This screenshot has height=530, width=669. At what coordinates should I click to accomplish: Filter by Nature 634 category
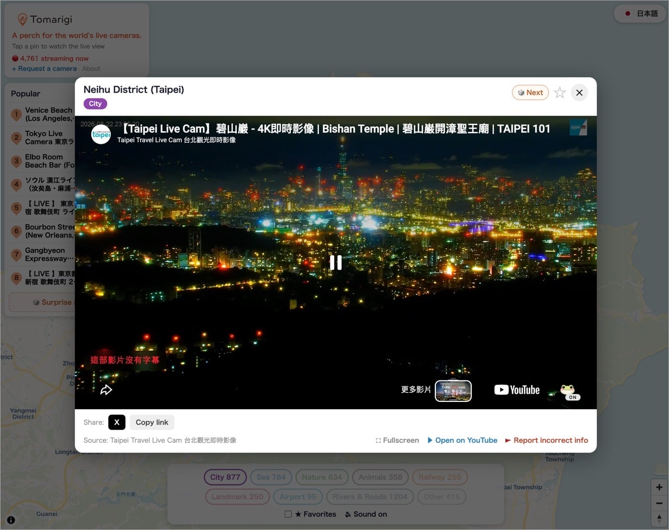coord(322,477)
